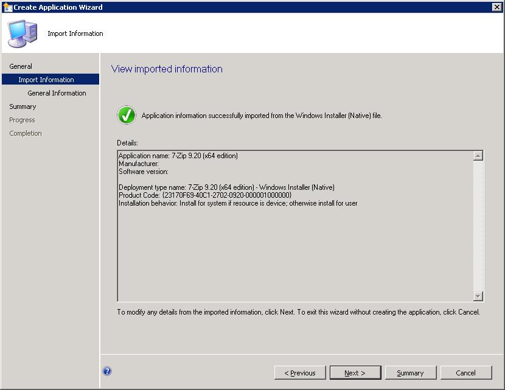
Task: Click the wizard icon in the title bar
Action: 7,7
